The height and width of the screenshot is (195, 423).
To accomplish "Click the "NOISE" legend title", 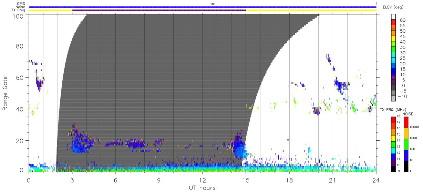I will (x=408, y=114).
